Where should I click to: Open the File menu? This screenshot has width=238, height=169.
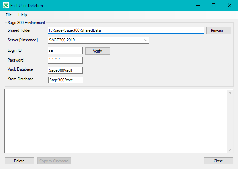[x=9, y=15]
